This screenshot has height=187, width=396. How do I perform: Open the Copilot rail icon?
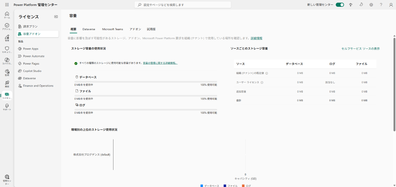(x=7, y=61)
